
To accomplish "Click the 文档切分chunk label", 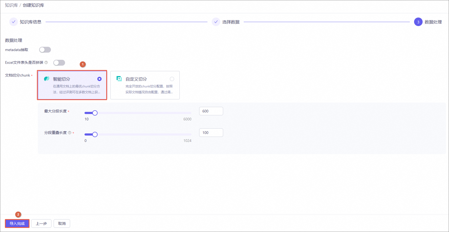I will pos(18,75).
